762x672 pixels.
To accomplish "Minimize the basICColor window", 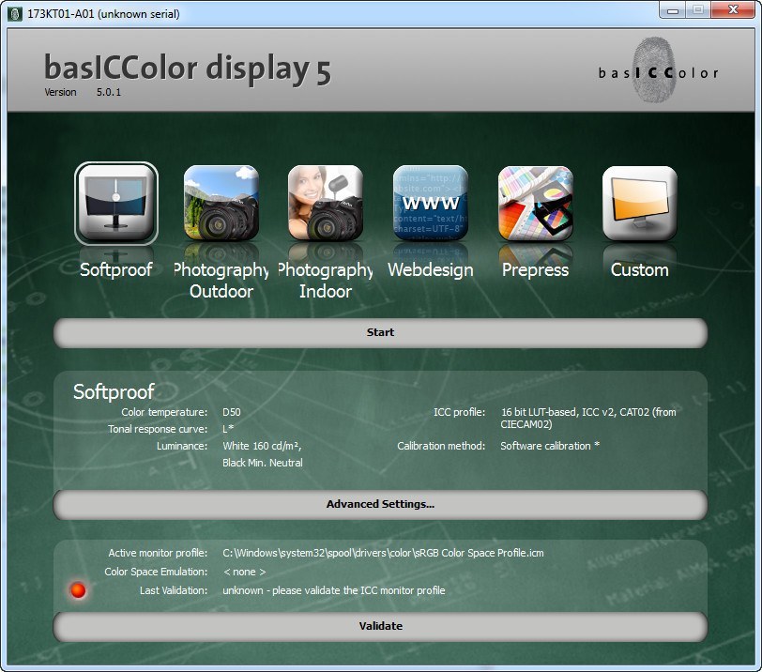I will [x=673, y=10].
